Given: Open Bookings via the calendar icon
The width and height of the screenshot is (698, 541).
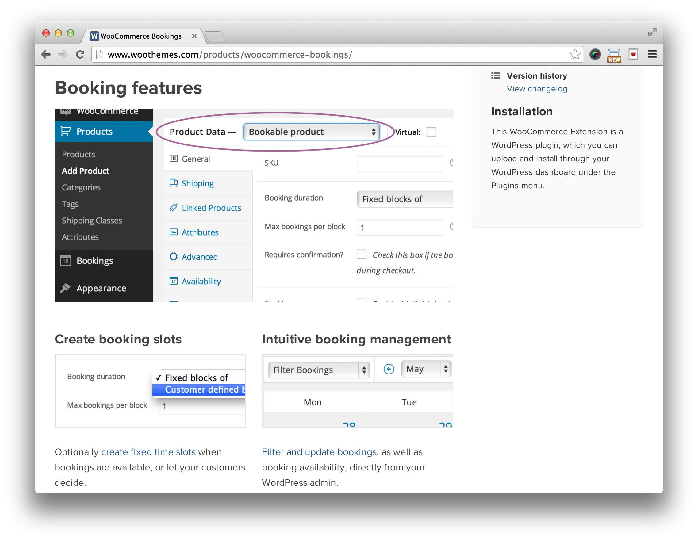Looking at the screenshot, I should tap(66, 260).
